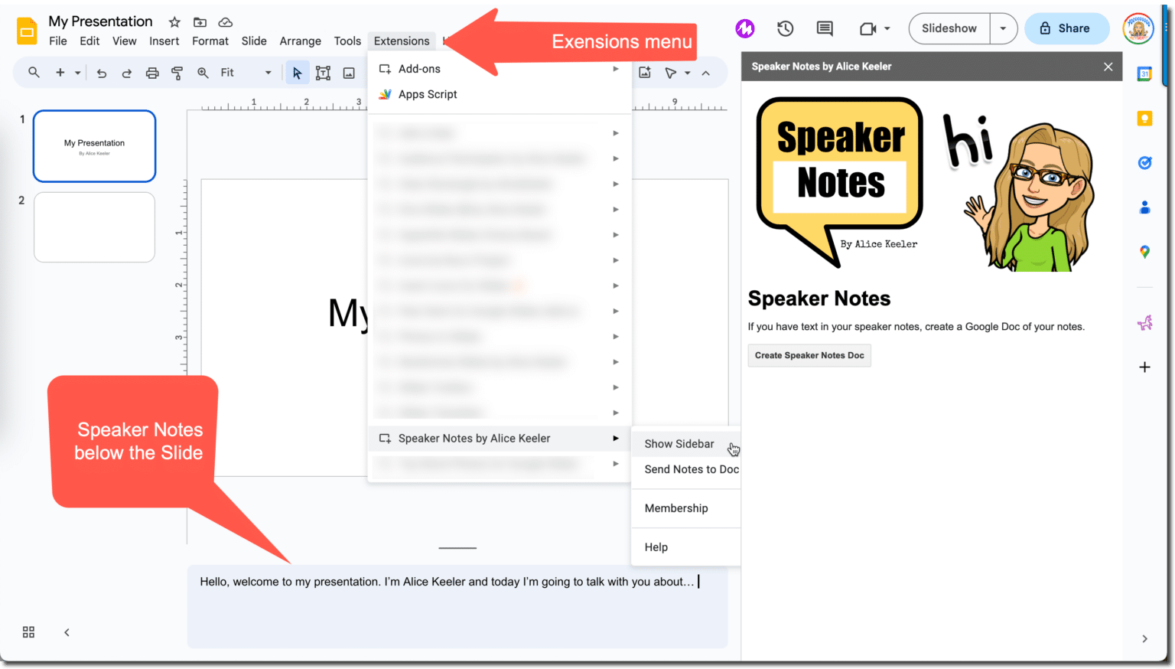Hide side panel with bottom-right chevron
Screen dimensions: 1175x669
(x=1144, y=638)
